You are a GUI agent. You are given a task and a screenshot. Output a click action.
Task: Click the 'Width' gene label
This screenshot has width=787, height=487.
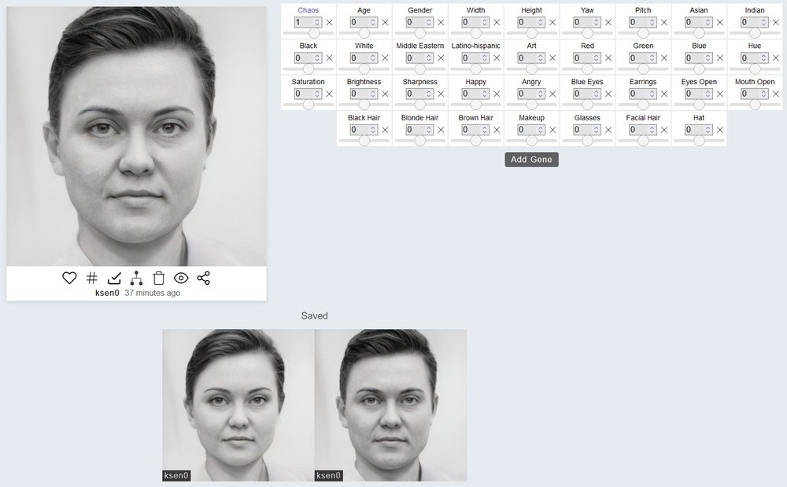(x=476, y=10)
